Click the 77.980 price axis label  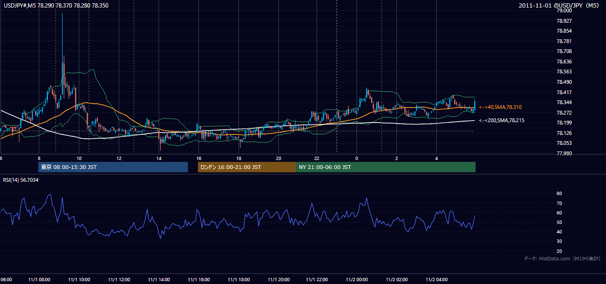point(564,153)
